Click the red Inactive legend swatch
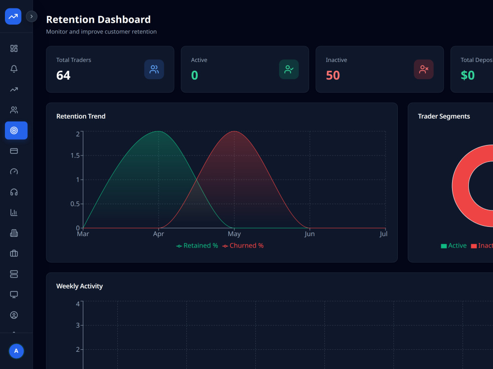The image size is (493, 369). 473,246
